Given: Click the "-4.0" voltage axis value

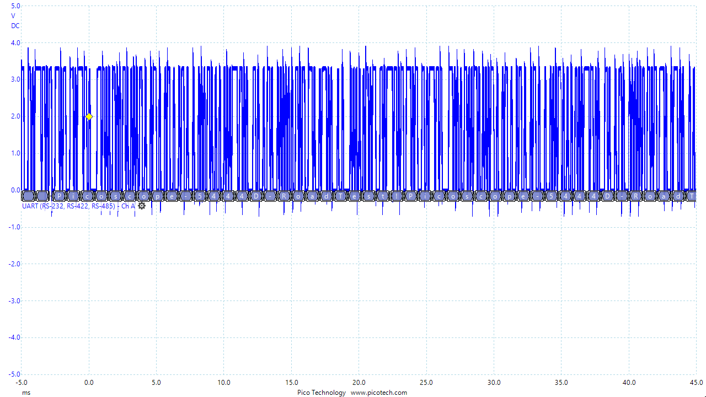Looking at the screenshot, I should 13,337.
